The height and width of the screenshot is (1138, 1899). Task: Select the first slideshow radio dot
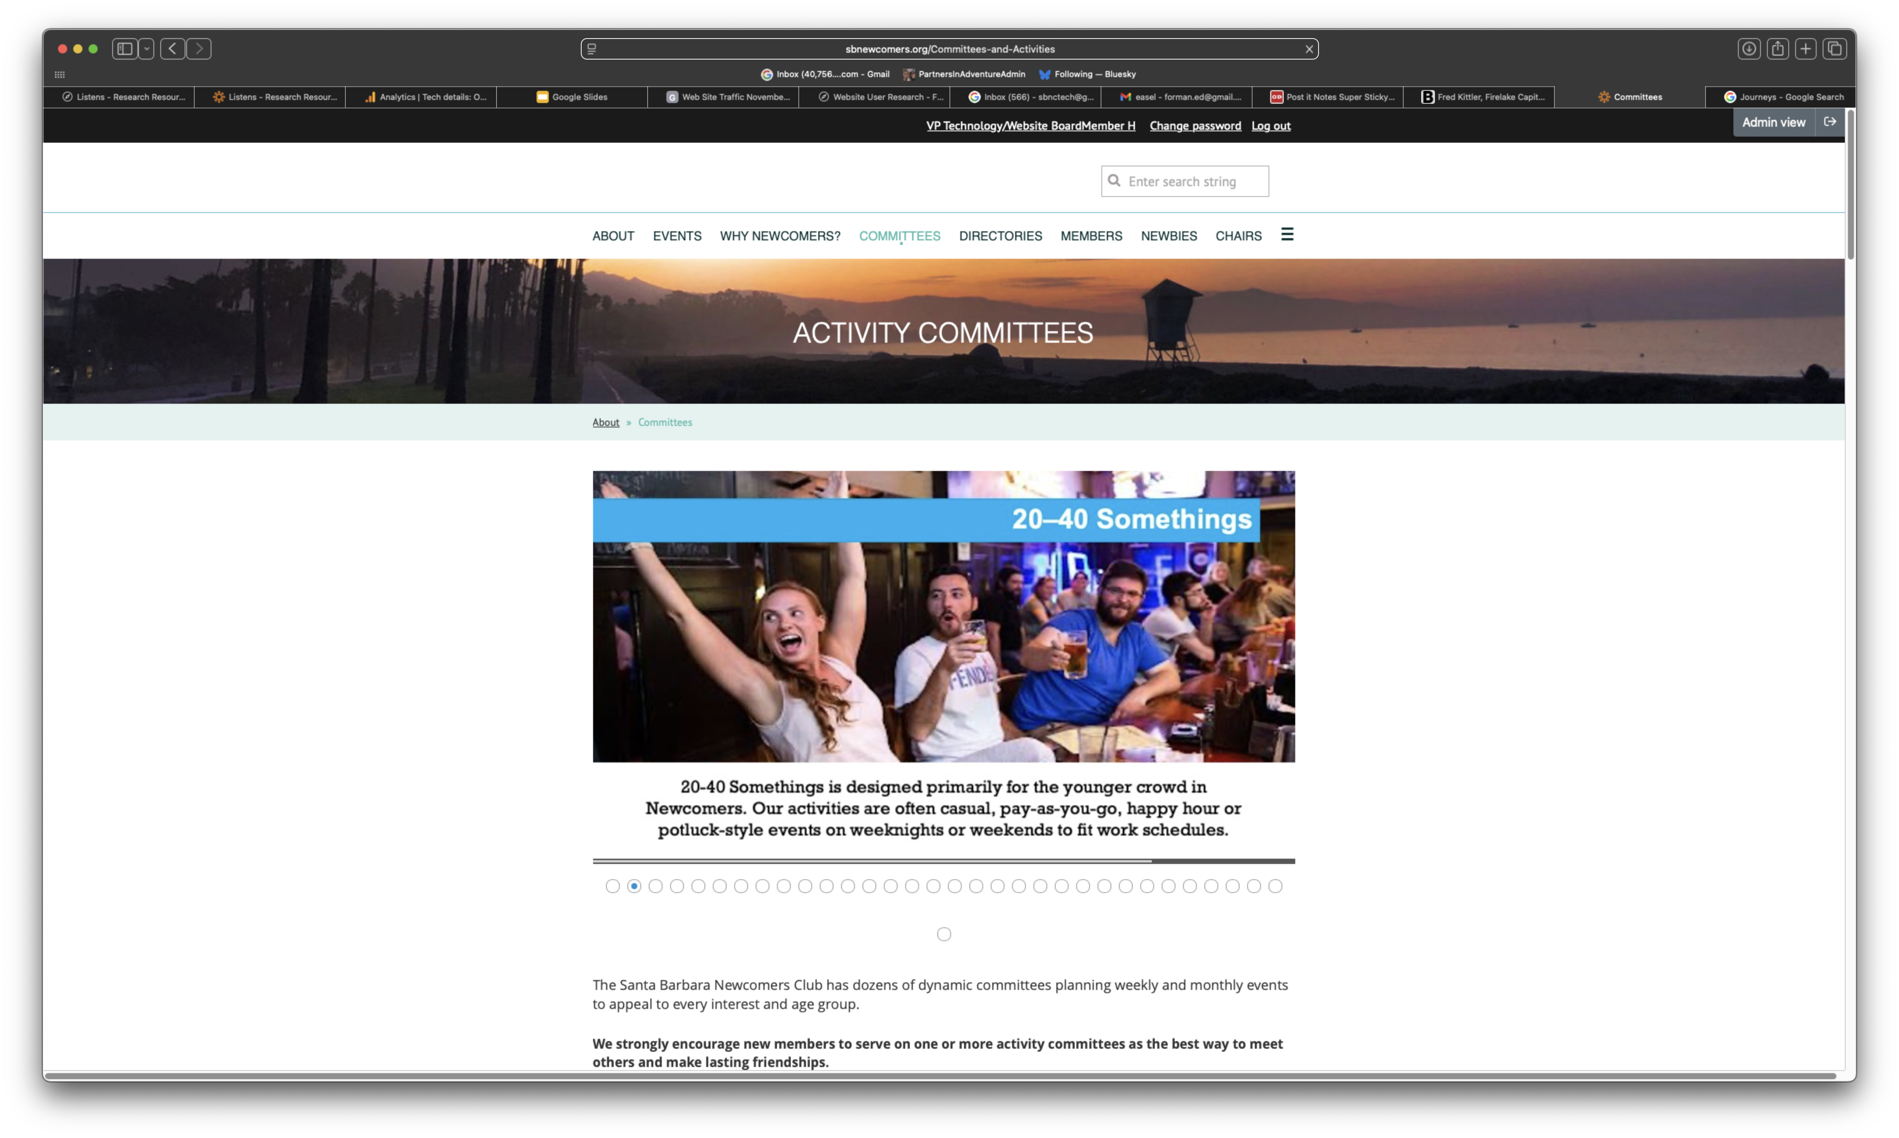pyautogui.click(x=613, y=887)
